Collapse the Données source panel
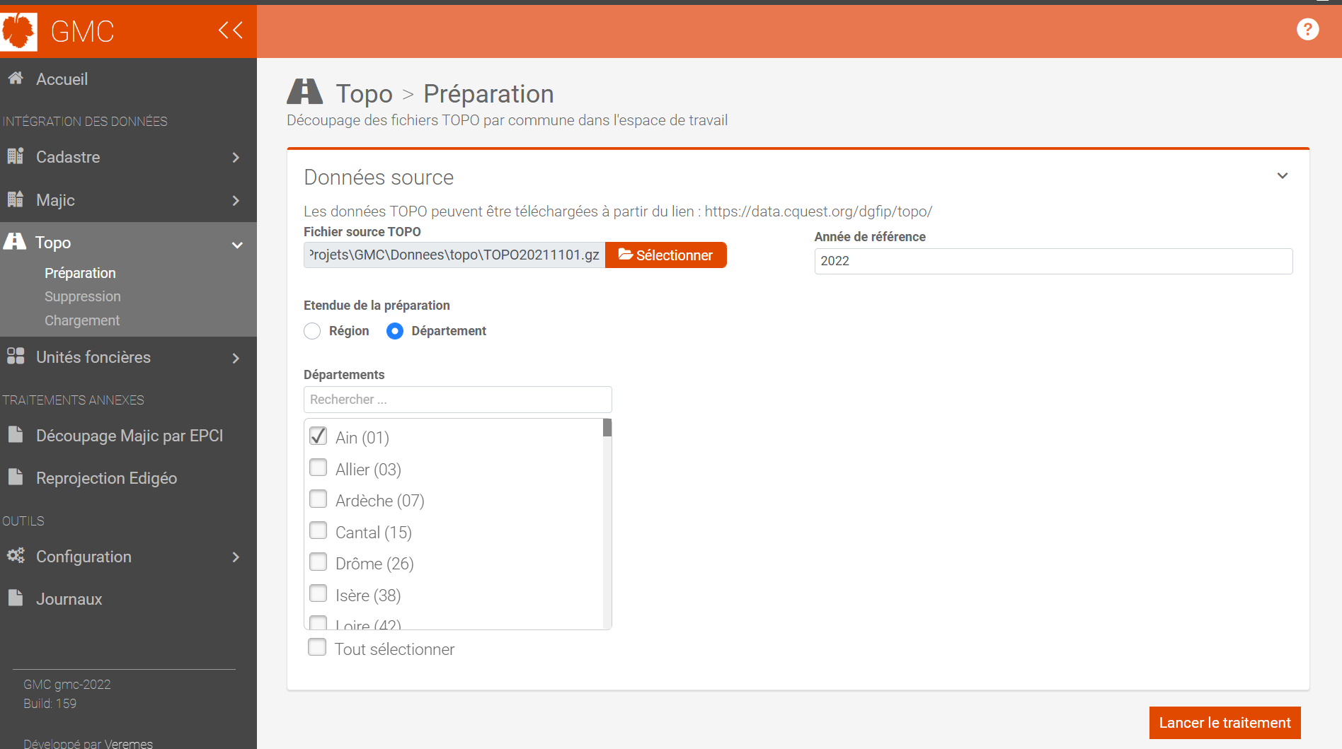 point(1282,175)
